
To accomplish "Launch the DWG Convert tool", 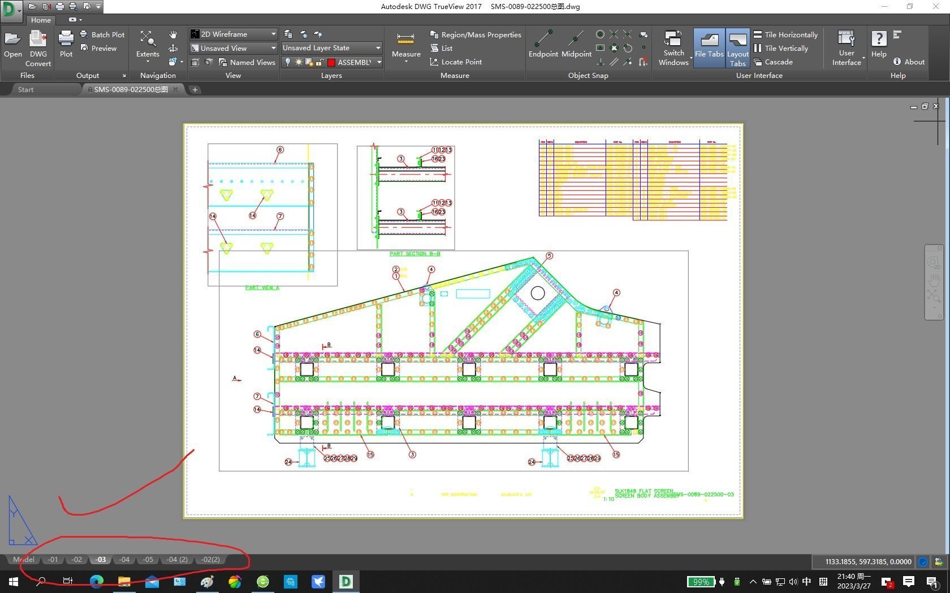I will tap(38, 48).
